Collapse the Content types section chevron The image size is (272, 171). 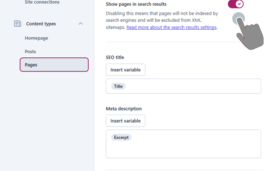coord(81,24)
